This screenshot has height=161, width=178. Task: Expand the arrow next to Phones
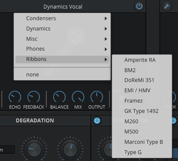pos(106,49)
